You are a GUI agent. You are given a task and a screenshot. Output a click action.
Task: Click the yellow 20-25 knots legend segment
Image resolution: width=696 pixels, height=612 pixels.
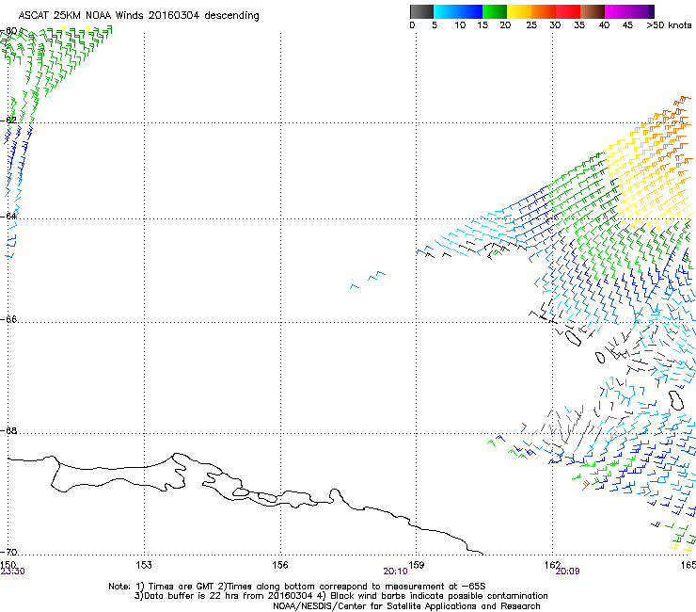(x=519, y=11)
